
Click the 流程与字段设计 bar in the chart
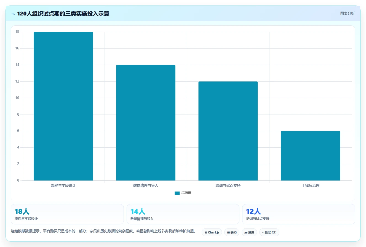pyautogui.click(x=63, y=106)
